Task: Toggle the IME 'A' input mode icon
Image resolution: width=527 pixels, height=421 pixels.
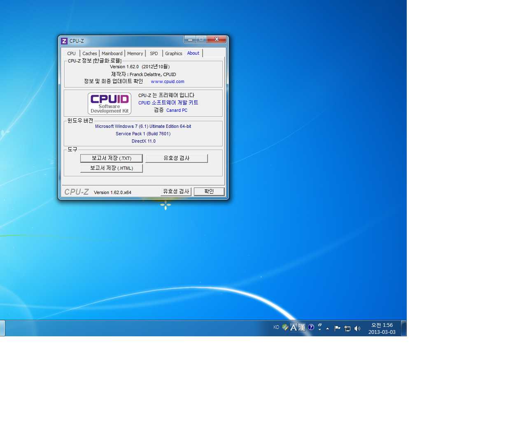Action: coord(294,327)
